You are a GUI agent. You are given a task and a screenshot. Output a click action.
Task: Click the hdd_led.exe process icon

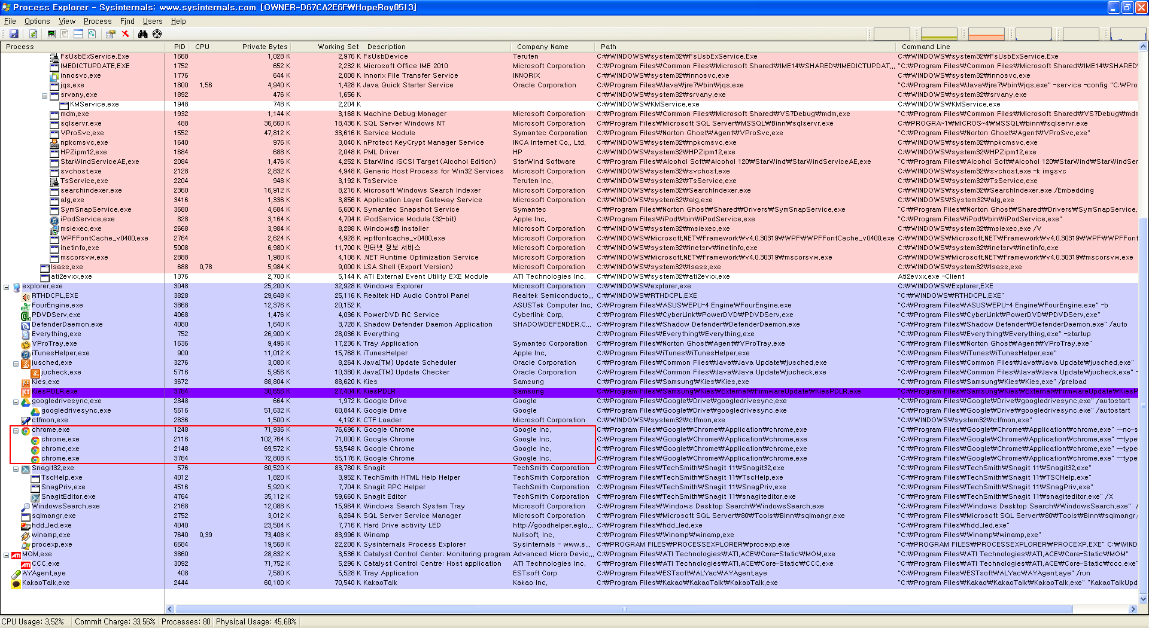click(26, 526)
